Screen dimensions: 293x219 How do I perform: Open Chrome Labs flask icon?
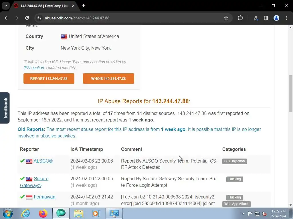coord(256,18)
